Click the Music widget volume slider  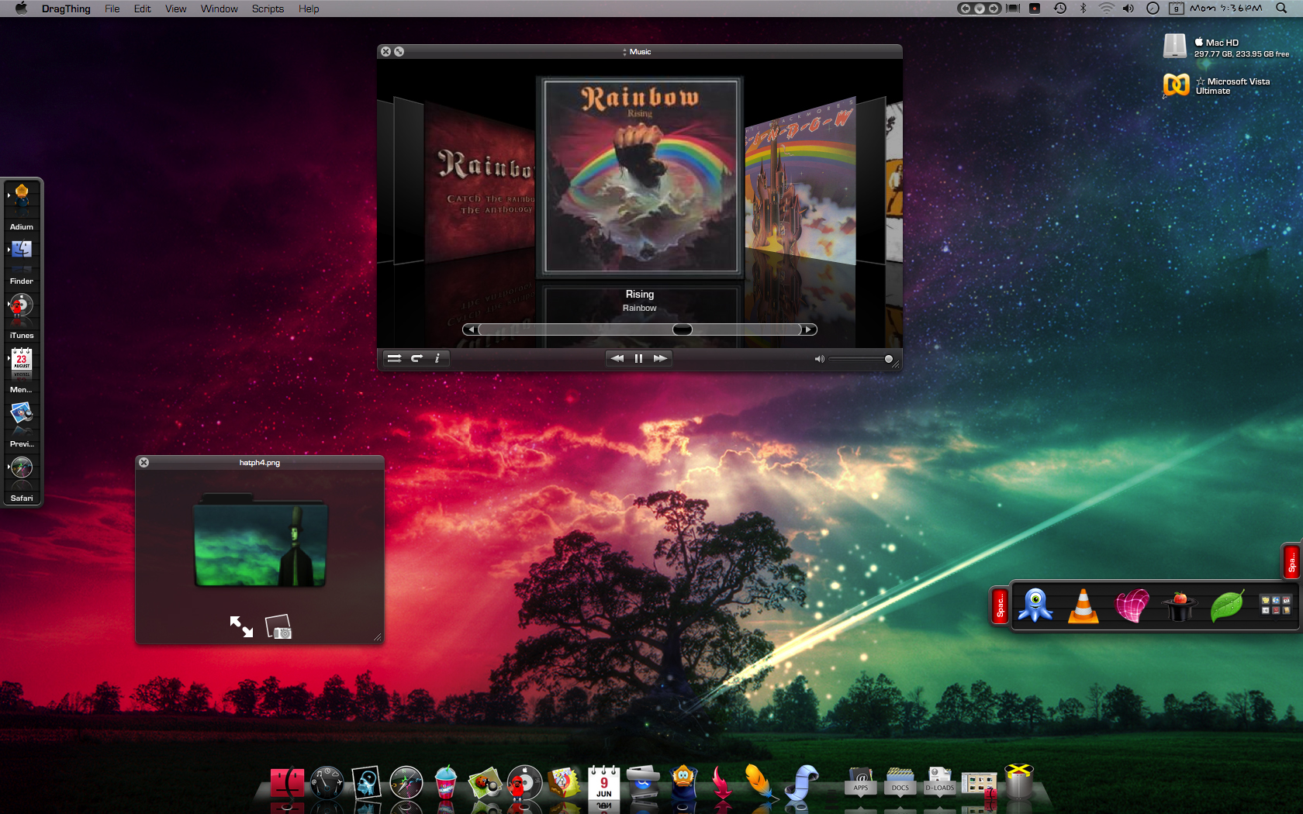tap(861, 359)
